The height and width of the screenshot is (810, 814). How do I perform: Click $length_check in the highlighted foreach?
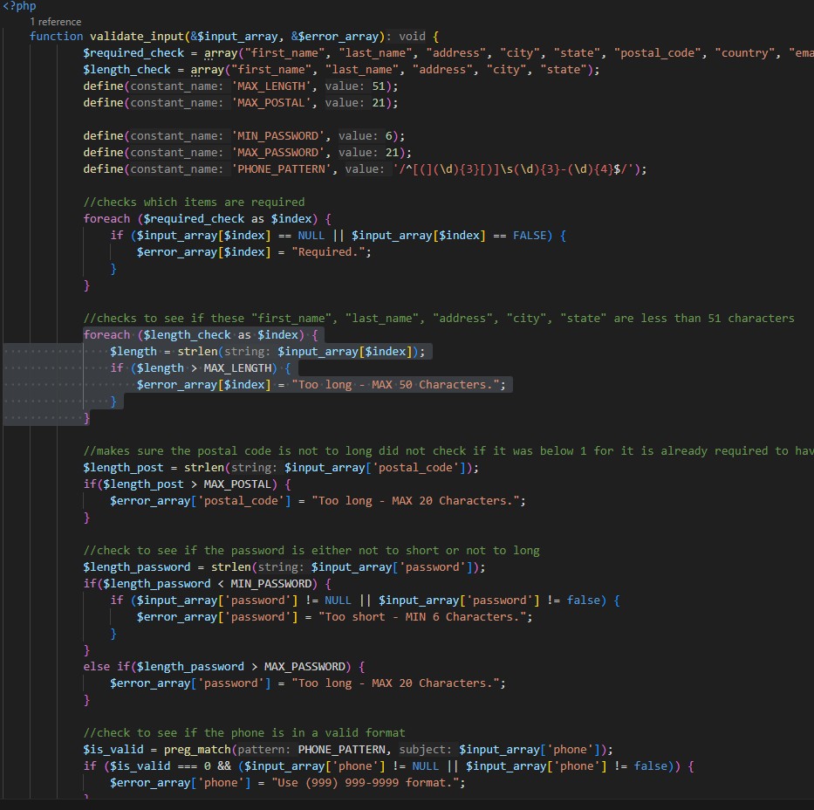click(x=187, y=335)
